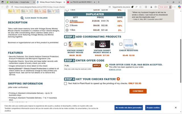Viewport: 182px width, 114px height.
Task: Select the orange check design thumbnail
Action: click(40, 11)
